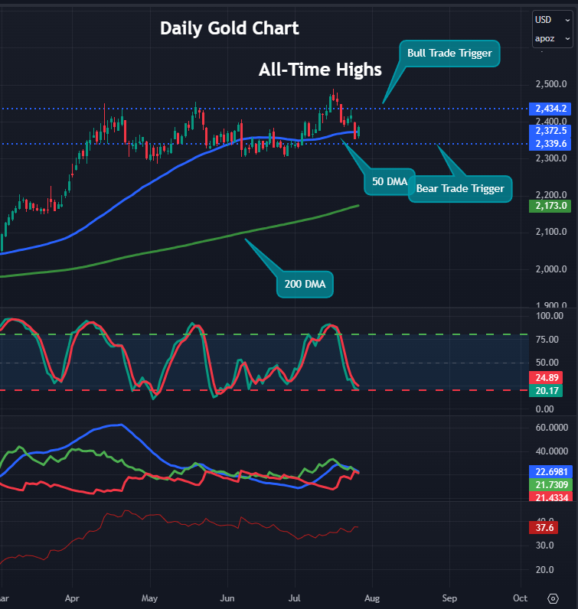The width and height of the screenshot is (578, 609).
Task: Select the Bear Trade Trigger callout
Action: pyautogui.click(x=459, y=188)
